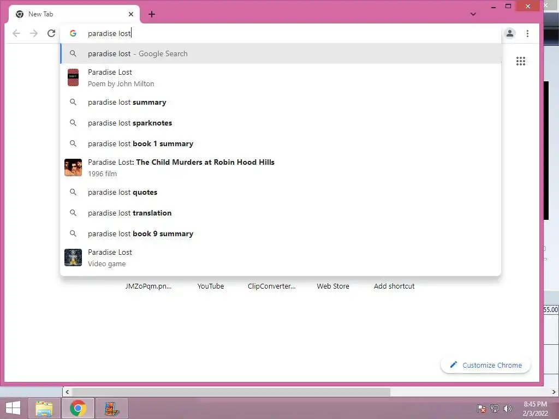This screenshot has height=419, width=559.
Task: Click magnifier icon beside paradise lost quotes
Action: (x=73, y=192)
